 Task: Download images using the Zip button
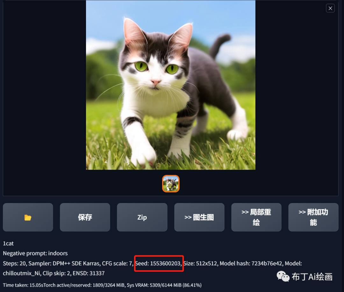(x=142, y=217)
